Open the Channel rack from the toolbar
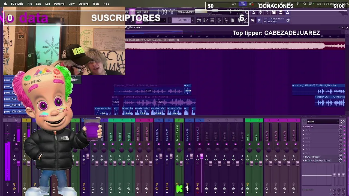349x196 pixels. click(x=212, y=20)
